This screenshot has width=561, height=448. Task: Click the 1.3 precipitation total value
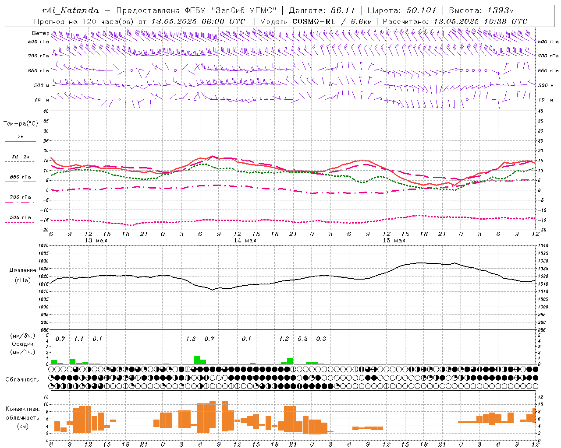191,339
